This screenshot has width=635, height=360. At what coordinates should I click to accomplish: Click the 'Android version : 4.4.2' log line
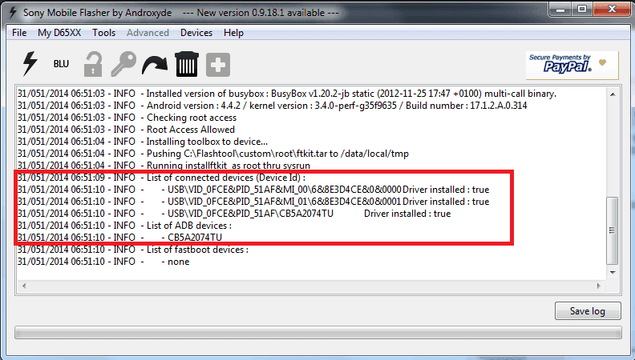272,106
